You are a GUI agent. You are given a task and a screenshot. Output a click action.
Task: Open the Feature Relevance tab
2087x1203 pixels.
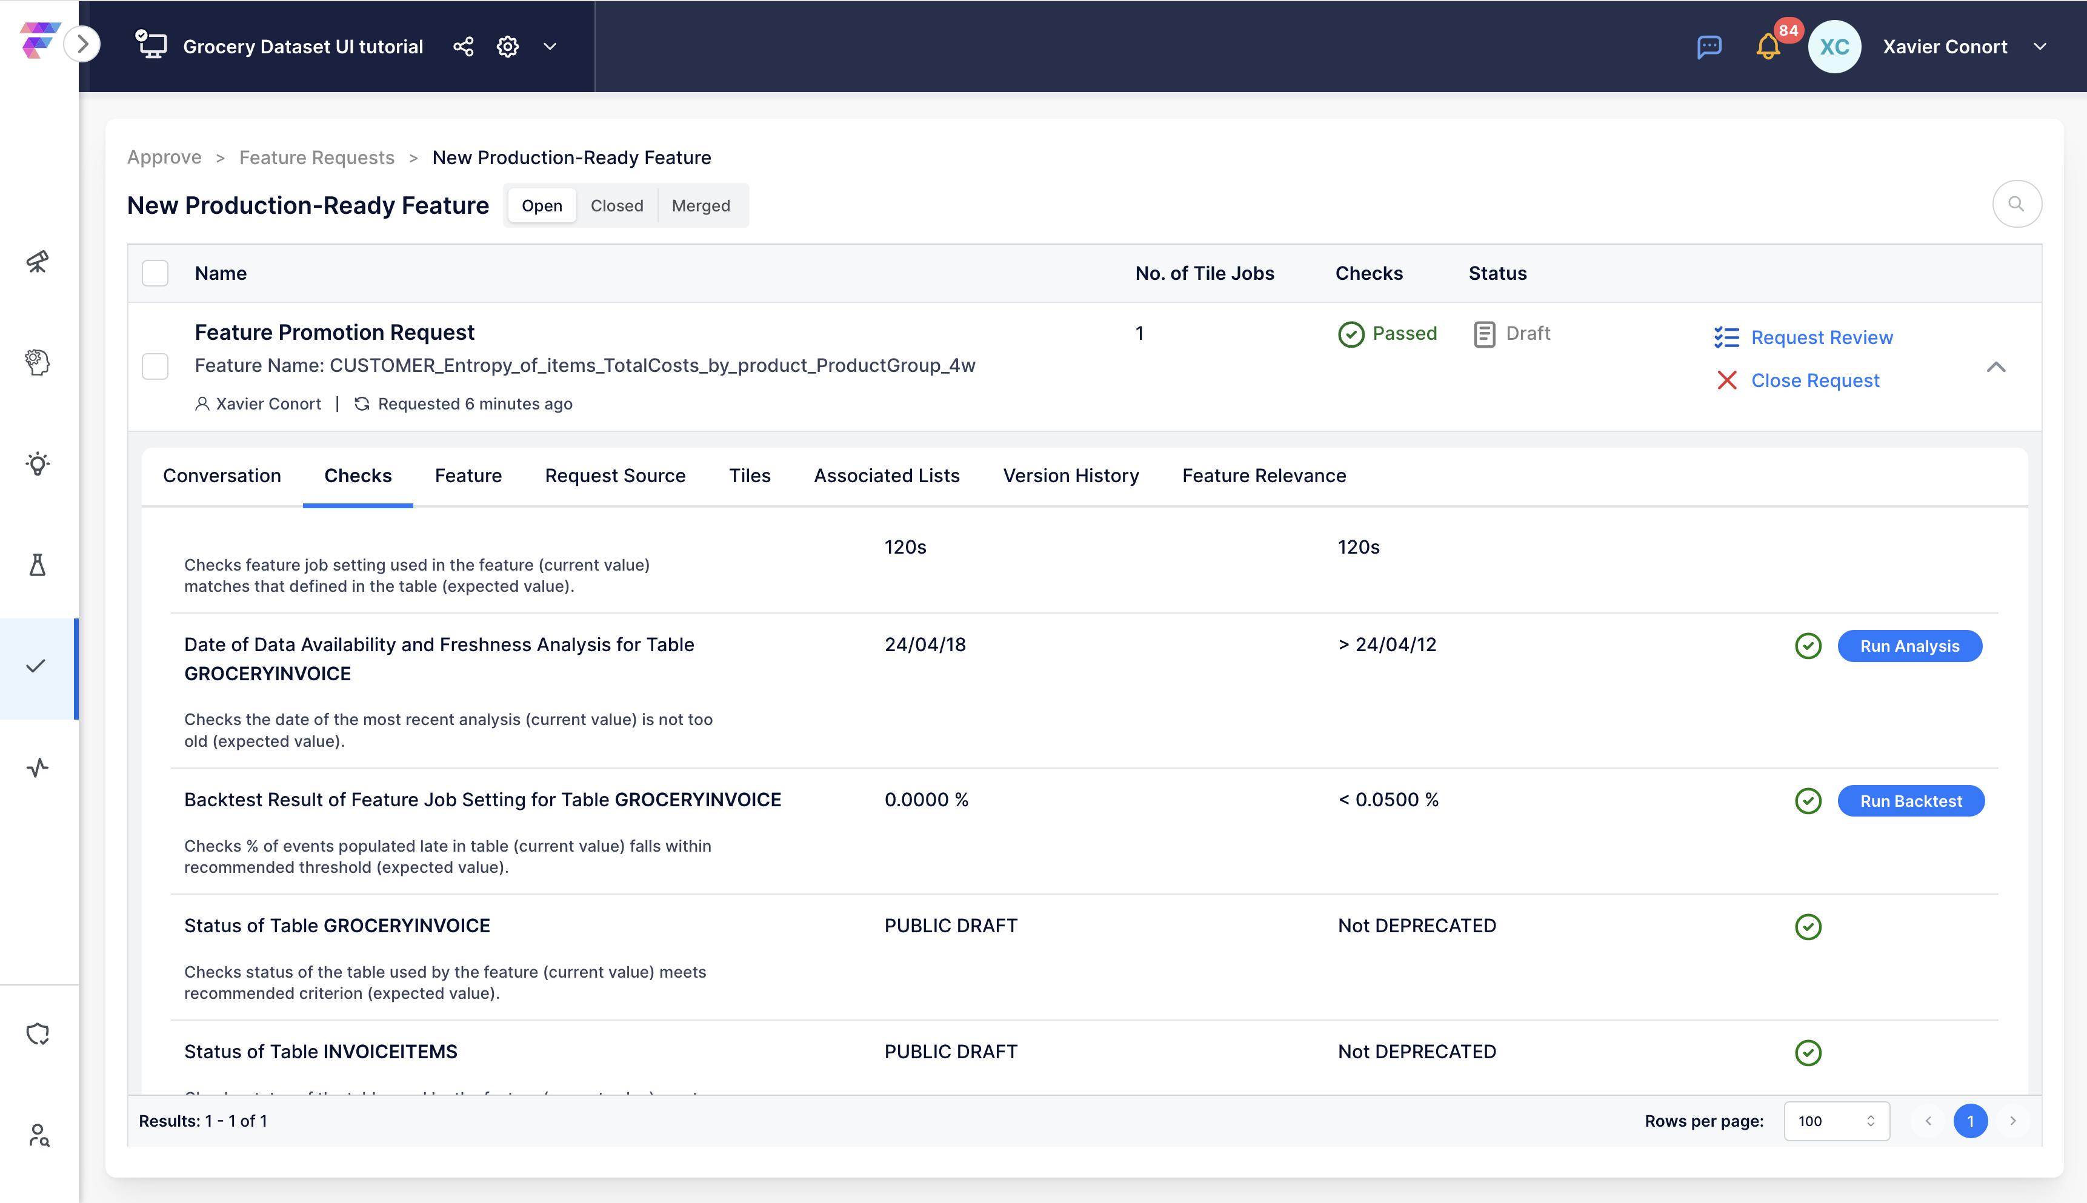pos(1263,476)
